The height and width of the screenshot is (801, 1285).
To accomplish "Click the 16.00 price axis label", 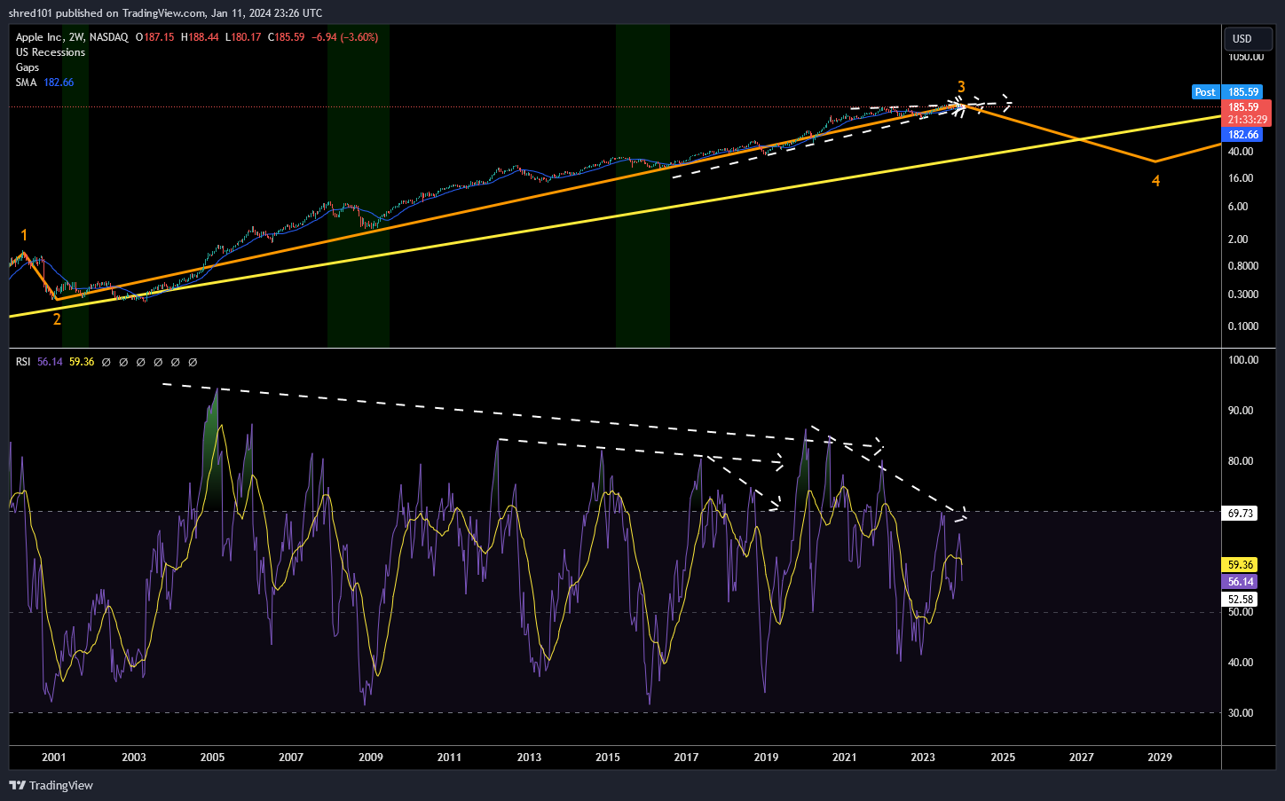I will tap(1241, 178).
